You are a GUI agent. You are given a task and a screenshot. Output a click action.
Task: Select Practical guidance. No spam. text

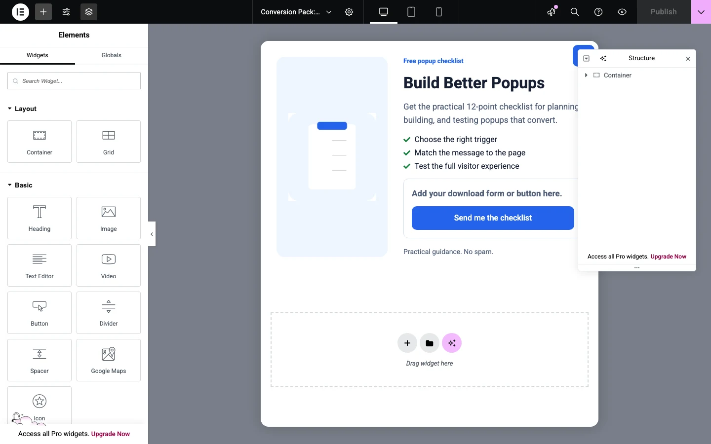click(x=448, y=252)
